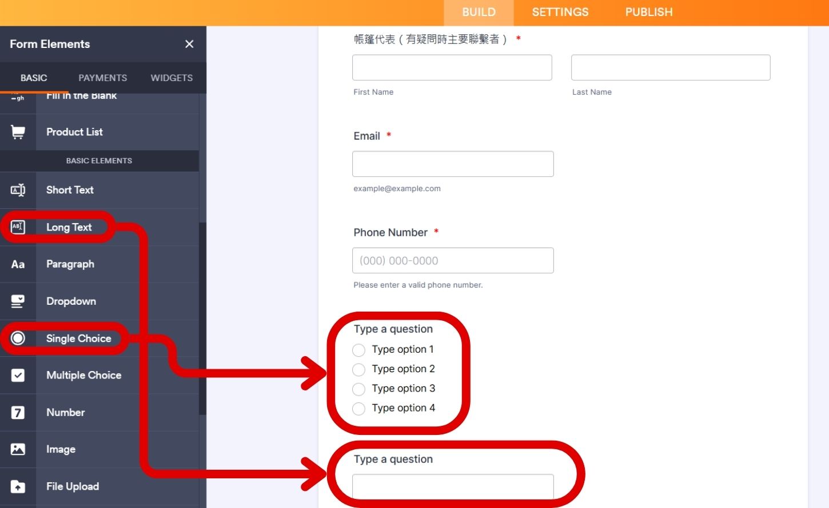Screen dimensions: 829x508
Task: Close the Form Elements panel
Action: [189, 44]
